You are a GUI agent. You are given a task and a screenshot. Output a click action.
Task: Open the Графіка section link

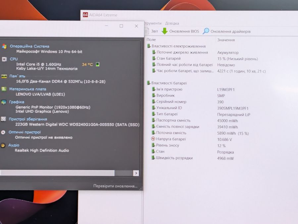pos(17,102)
